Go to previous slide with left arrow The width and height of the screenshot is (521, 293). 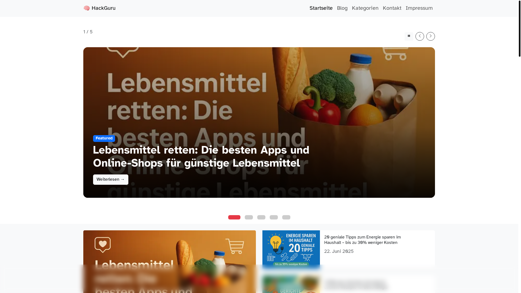(420, 36)
